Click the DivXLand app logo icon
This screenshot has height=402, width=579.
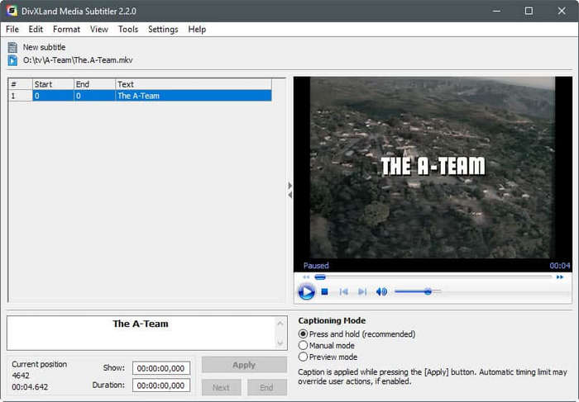(x=12, y=11)
